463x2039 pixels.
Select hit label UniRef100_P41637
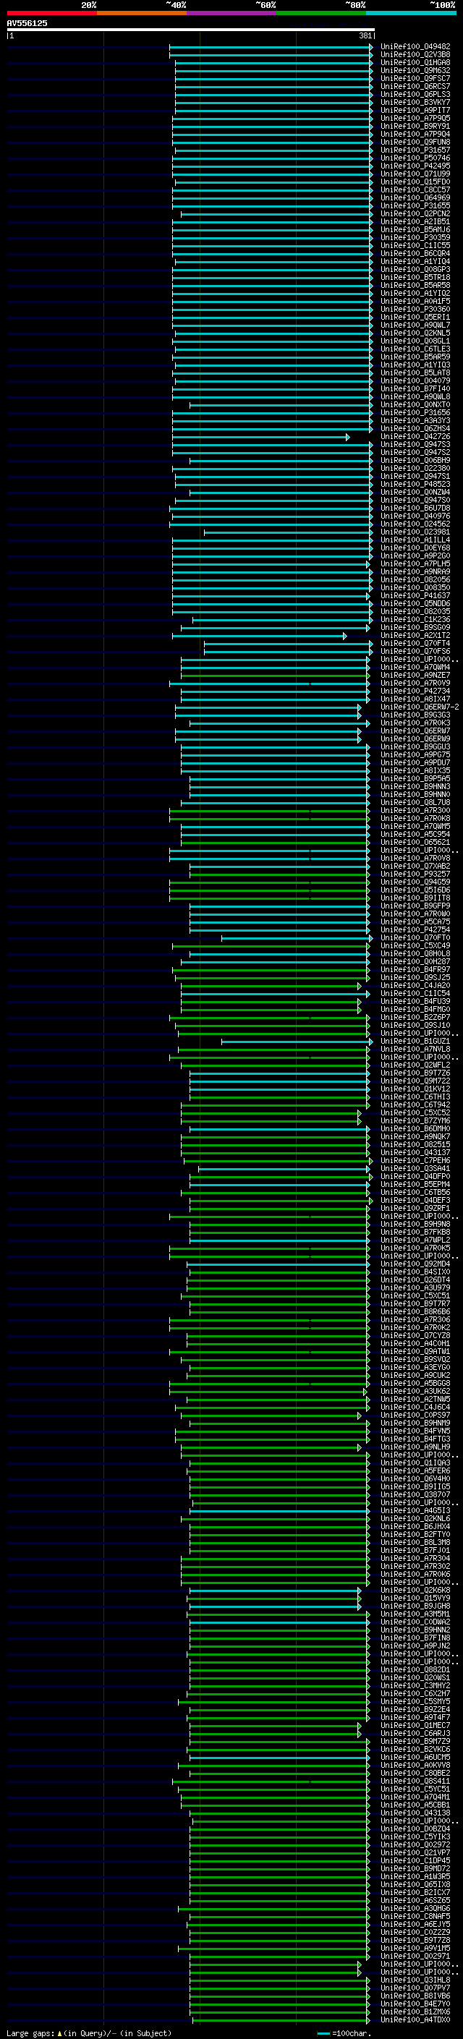tap(415, 595)
